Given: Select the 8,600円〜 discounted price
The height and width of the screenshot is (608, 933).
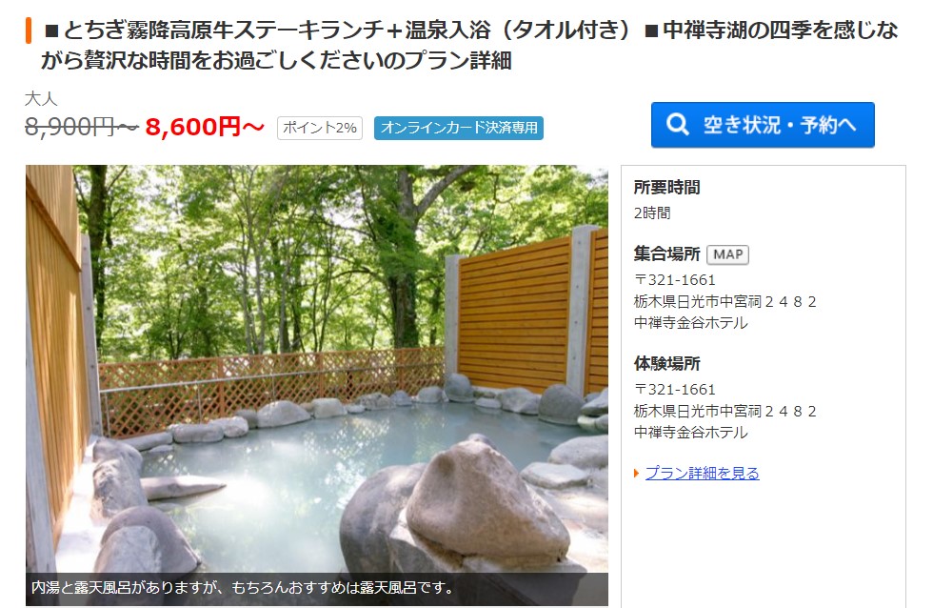Looking at the screenshot, I should coord(205,127).
